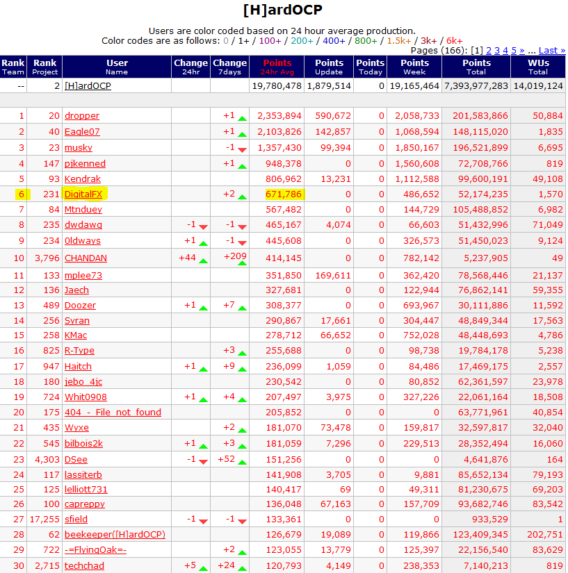Open user mplee73's profile link
This screenshot has width=568, height=573.
coord(83,276)
